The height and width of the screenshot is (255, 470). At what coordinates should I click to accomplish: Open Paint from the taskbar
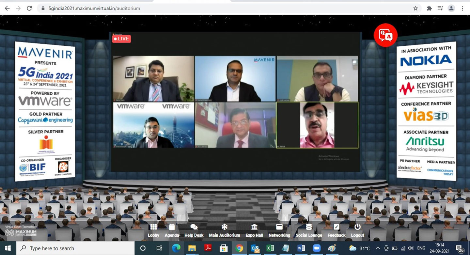coord(332,248)
